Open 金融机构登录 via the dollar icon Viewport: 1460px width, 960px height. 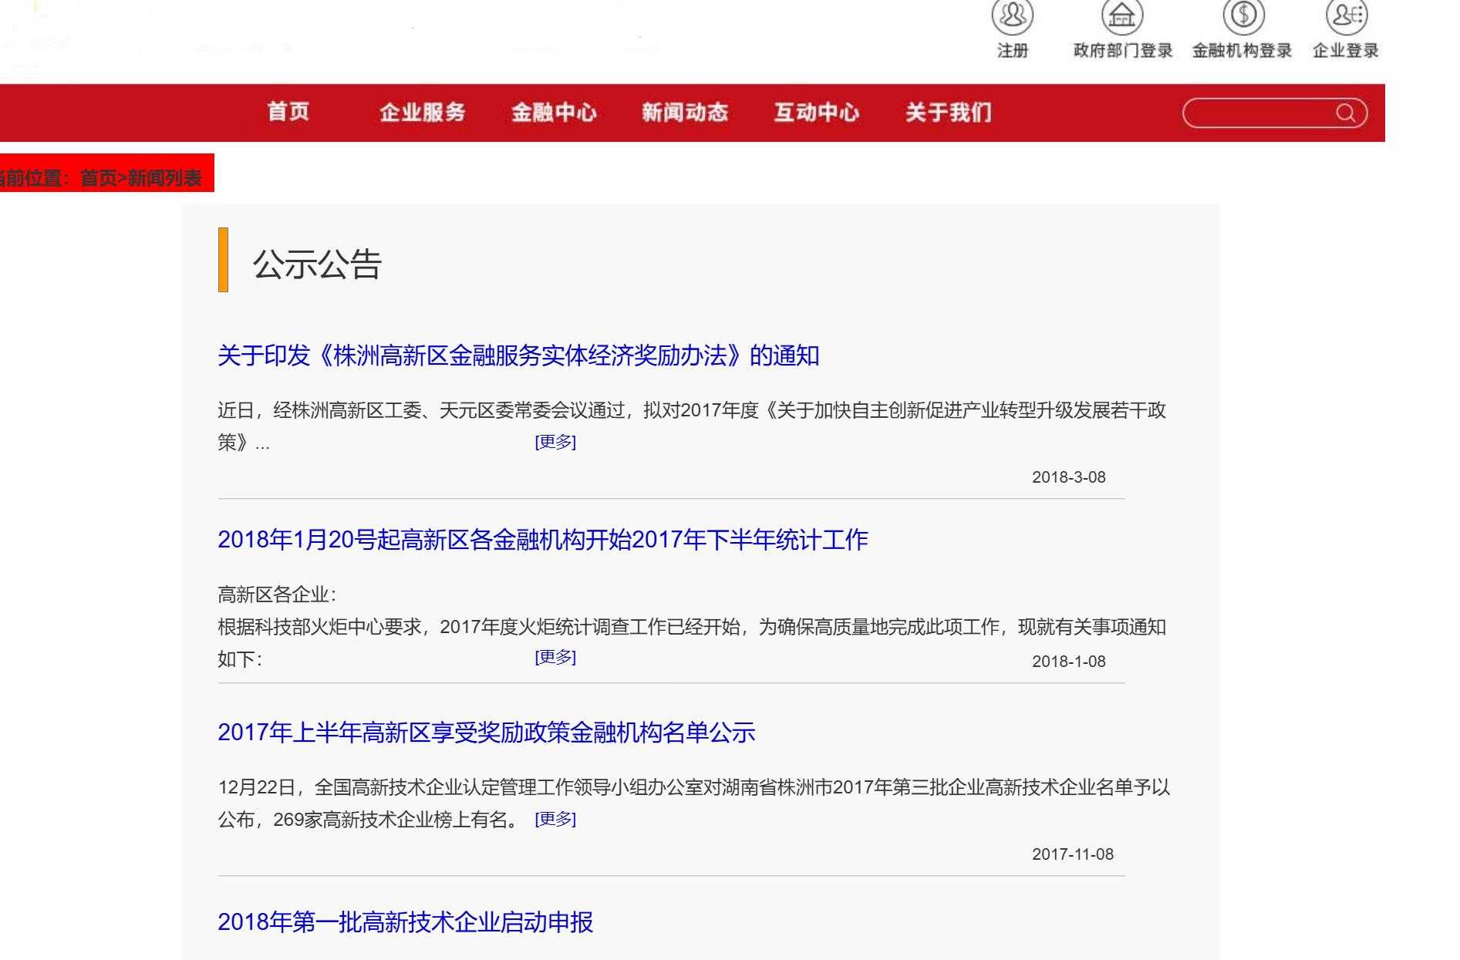(1243, 15)
